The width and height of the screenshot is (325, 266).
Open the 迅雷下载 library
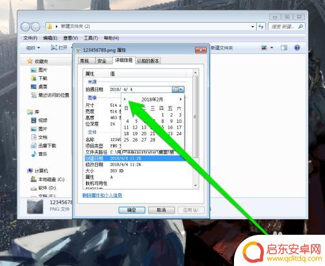point(44,146)
